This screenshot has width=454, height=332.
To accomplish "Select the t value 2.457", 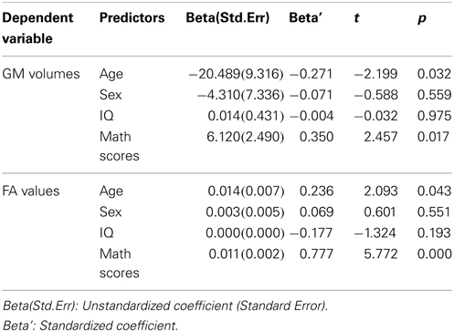I will pyautogui.click(x=381, y=137).
